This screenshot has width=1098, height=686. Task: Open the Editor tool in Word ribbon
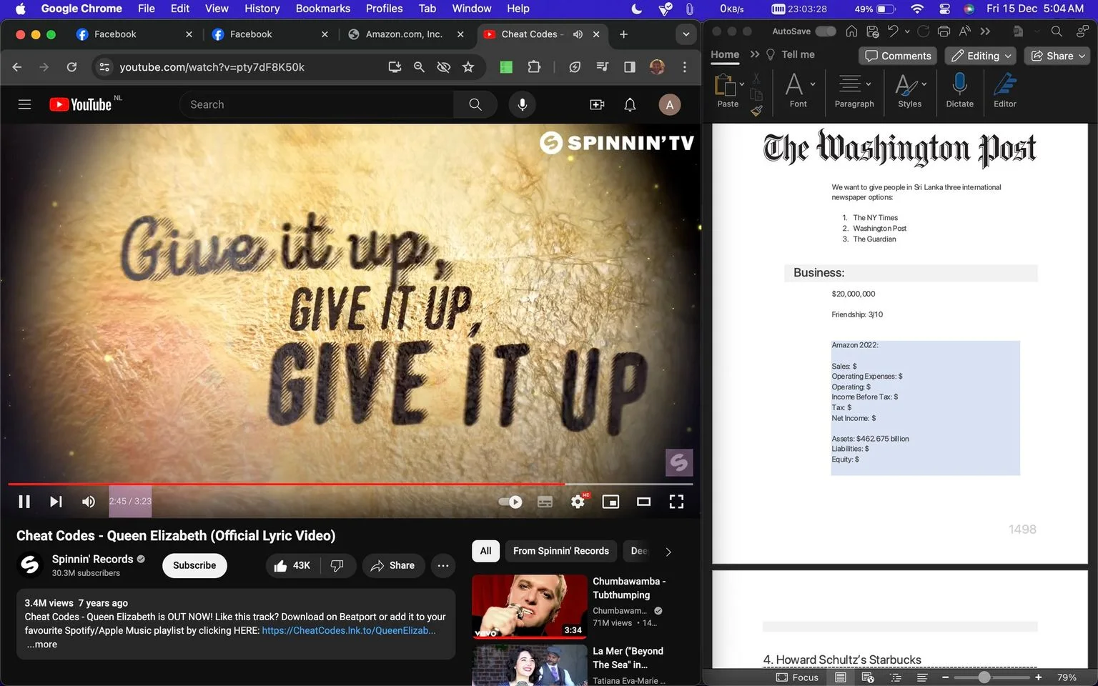[1004, 90]
